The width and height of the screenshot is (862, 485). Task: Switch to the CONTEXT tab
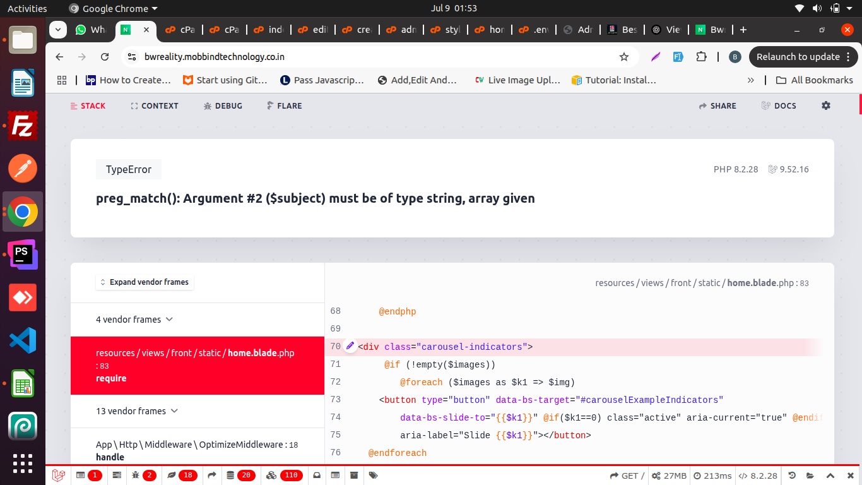coord(155,105)
